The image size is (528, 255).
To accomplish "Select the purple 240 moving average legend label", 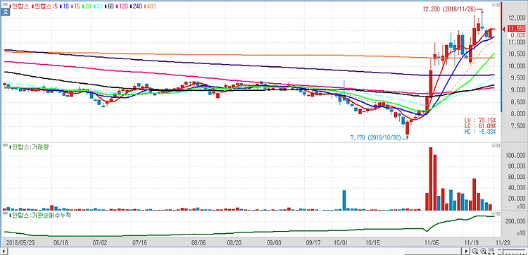I will tap(137, 6).
